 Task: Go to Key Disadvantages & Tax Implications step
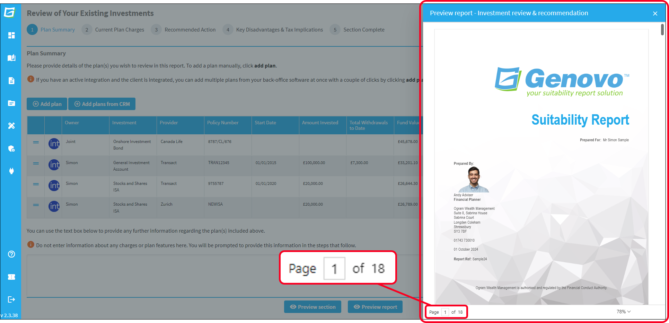(273, 30)
